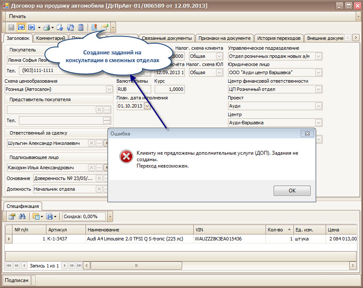Expand the План. дата исполнения date picker

point(147,106)
